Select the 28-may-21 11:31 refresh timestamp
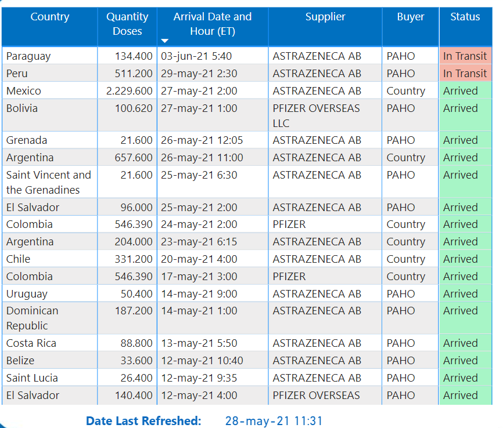This screenshot has width=503, height=428. click(x=274, y=421)
